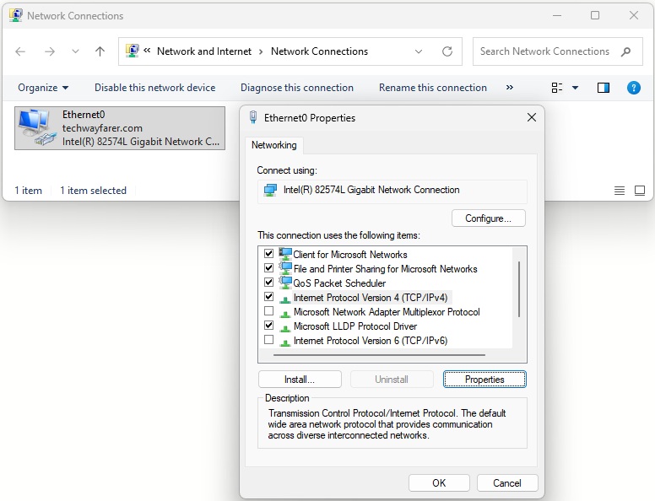The image size is (655, 501).
Task: Enable Microsoft Network Adapter Multiplexor Protocol checkbox
Action: (269, 311)
